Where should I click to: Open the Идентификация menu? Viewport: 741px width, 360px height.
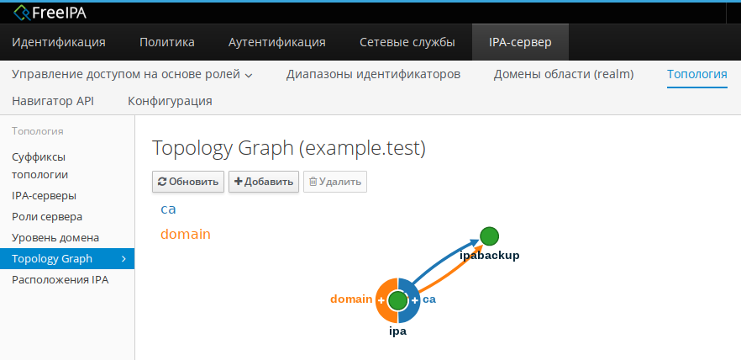point(59,42)
